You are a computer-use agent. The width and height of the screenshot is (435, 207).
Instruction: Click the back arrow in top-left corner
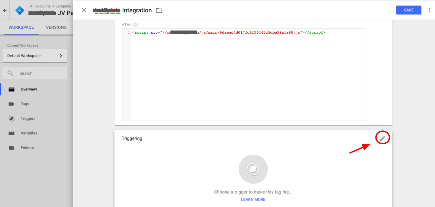point(5,10)
